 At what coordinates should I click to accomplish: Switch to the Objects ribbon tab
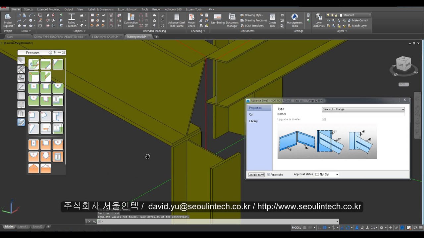coord(28,9)
